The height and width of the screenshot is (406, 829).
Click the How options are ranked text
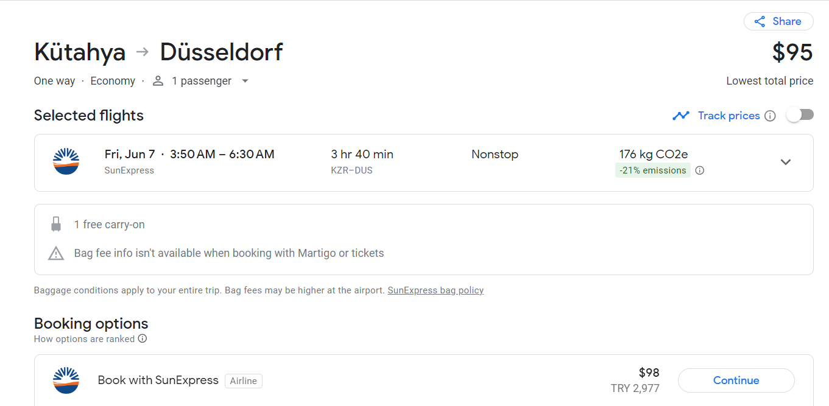click(x=84, y=339)
